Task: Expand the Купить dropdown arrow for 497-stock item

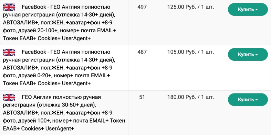Action: pyautogui.click(x=257, y=10)
